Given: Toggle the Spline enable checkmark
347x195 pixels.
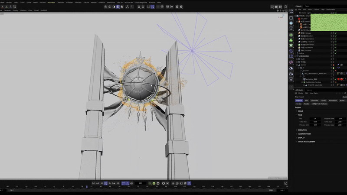Looking at the screenshot, I should pyautogui.click(x=335, y=53).
